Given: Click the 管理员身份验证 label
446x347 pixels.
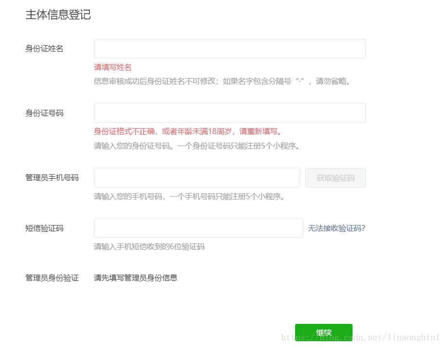Looking at the screenshot, I should point(52,278).
